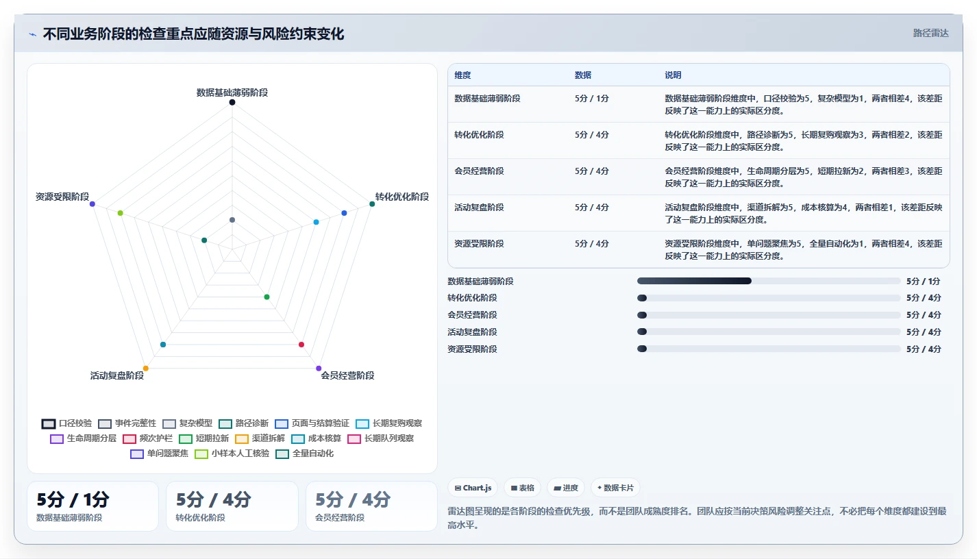Click the lime green point near 资源受限阶段
Image resolution: width=977 pixels, height=559 pixels.
click(121, 213)
